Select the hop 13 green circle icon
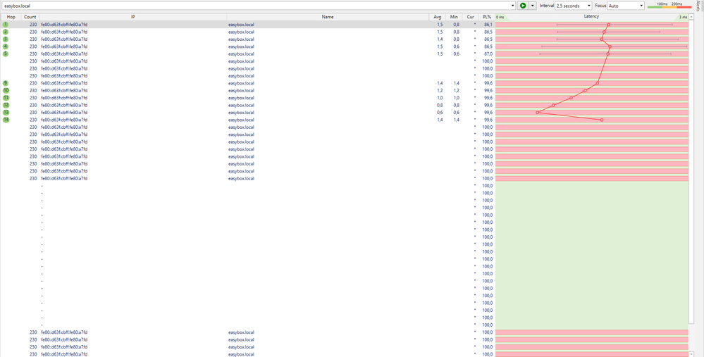This screenshot has width=704, height=357. [6, 112]
